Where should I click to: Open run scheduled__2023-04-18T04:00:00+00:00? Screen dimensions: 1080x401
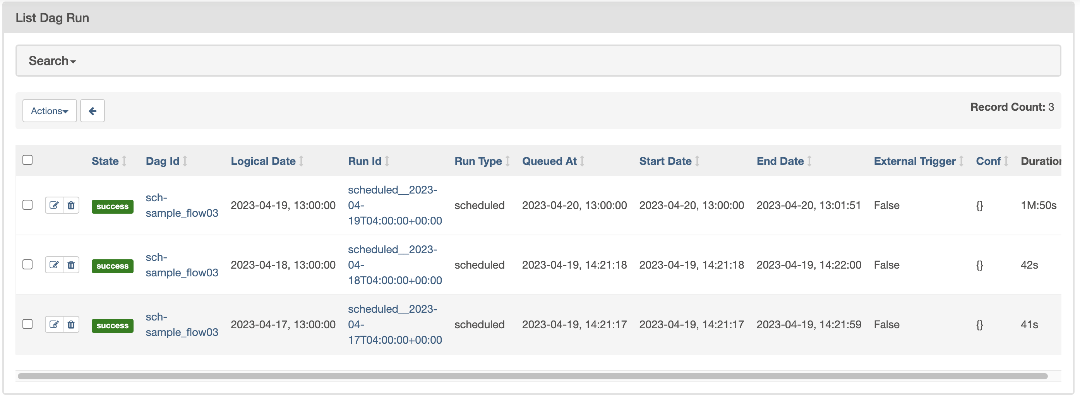(x=394, y=265)
